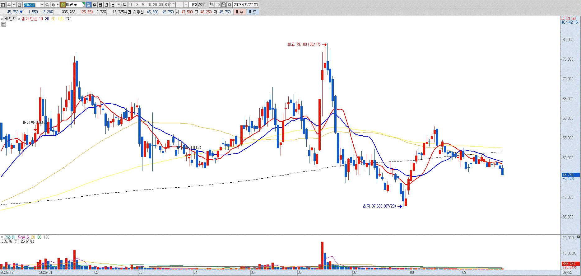Viewport: 581px width, 276px height.
Task: Click the 193 bar count input field
Action: click(x=193, y=5)
